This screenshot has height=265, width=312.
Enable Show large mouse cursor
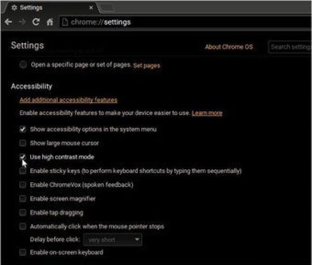(23, 143)
